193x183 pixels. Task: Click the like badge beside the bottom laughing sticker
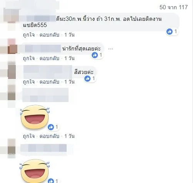(x=53, y=180)
